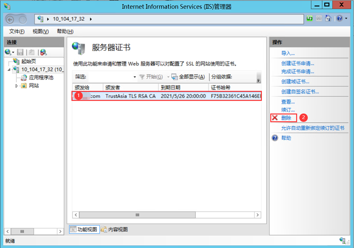This screenshot has height=248, width=354.
Task: Click 创建自签名证书... link
Action: coord(300,92)
